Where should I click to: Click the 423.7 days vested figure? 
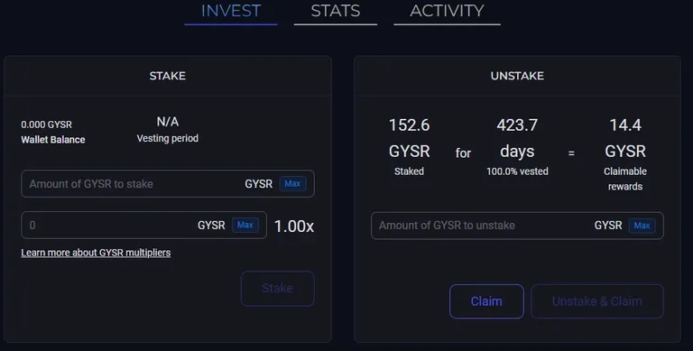coord(517,138)
